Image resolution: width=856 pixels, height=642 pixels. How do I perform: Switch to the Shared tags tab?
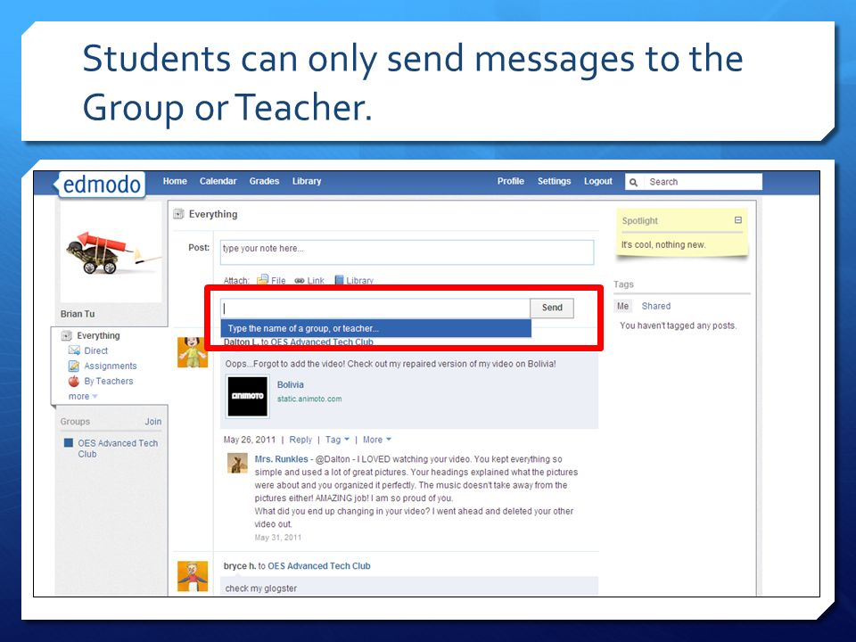(655, 306)
